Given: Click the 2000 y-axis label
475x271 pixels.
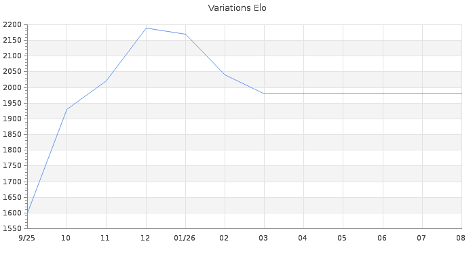Looking at the screenshot, I should tap(12, 87).
